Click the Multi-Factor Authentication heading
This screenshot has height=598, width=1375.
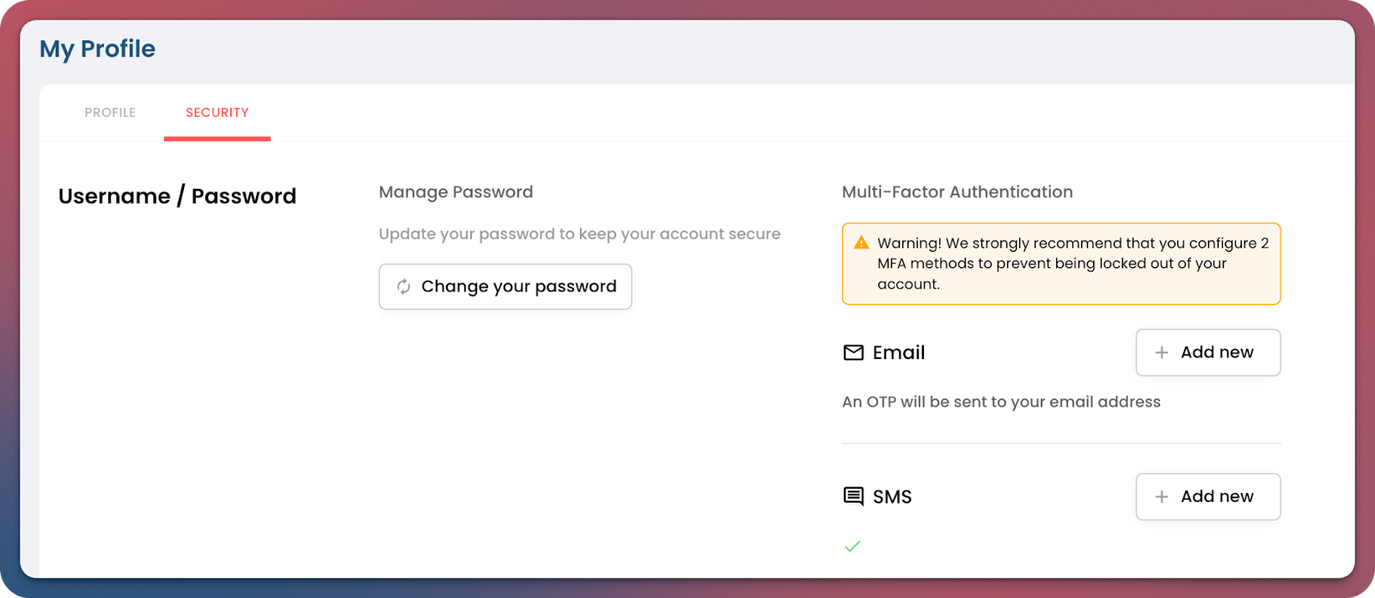(957, 192)
